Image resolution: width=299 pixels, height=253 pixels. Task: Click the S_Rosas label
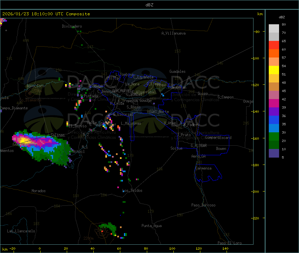click(134, 107)
